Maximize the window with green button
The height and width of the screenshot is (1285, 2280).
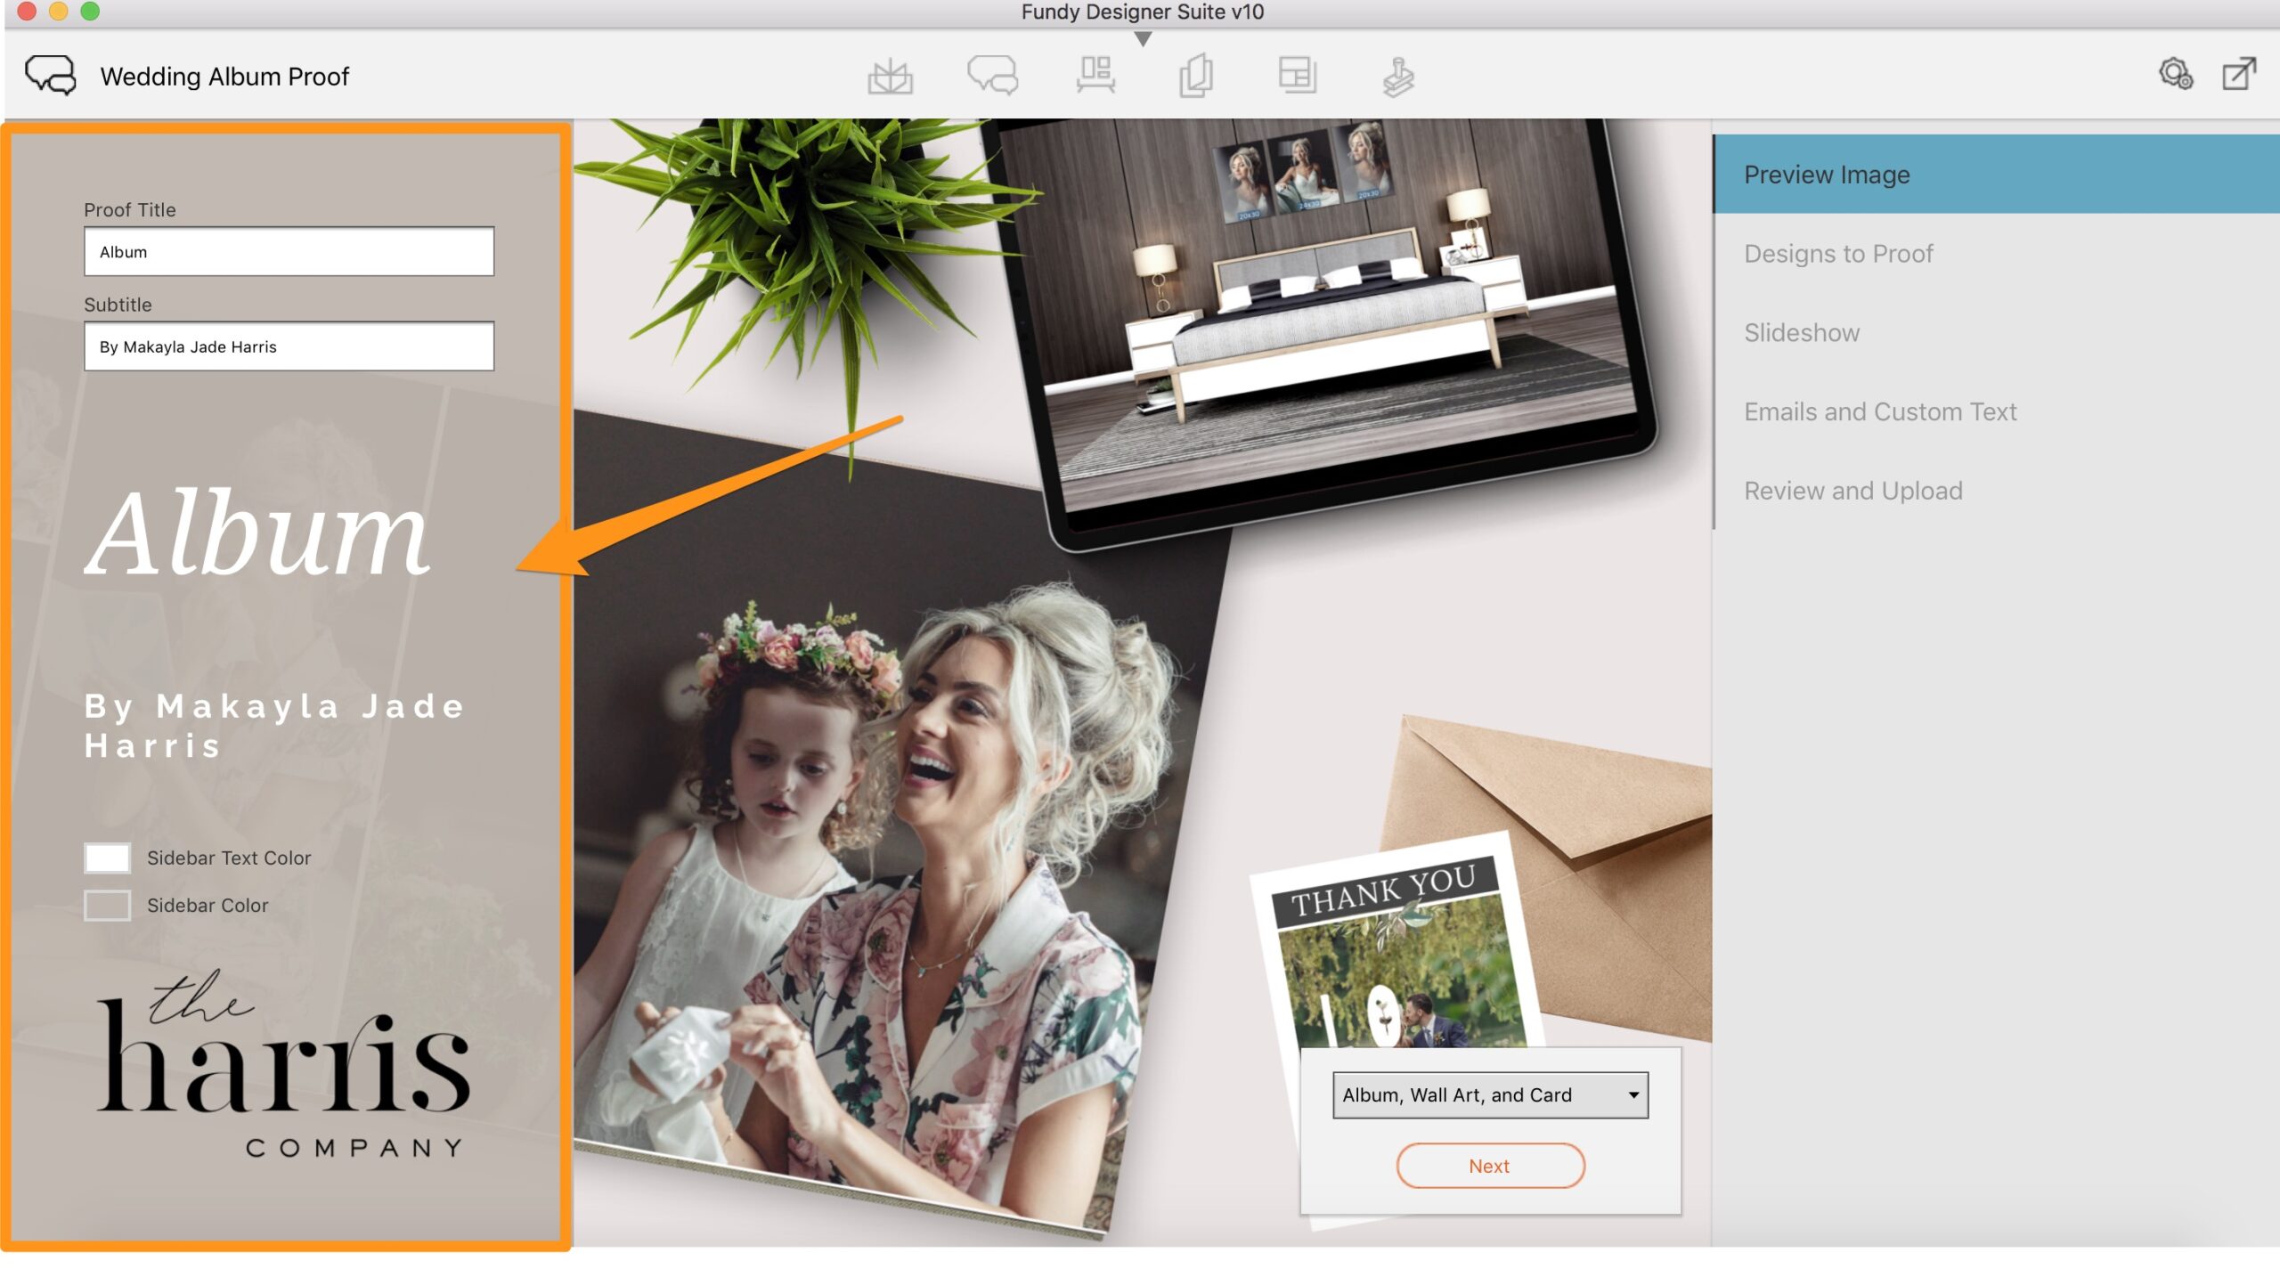tap(90, 11)
